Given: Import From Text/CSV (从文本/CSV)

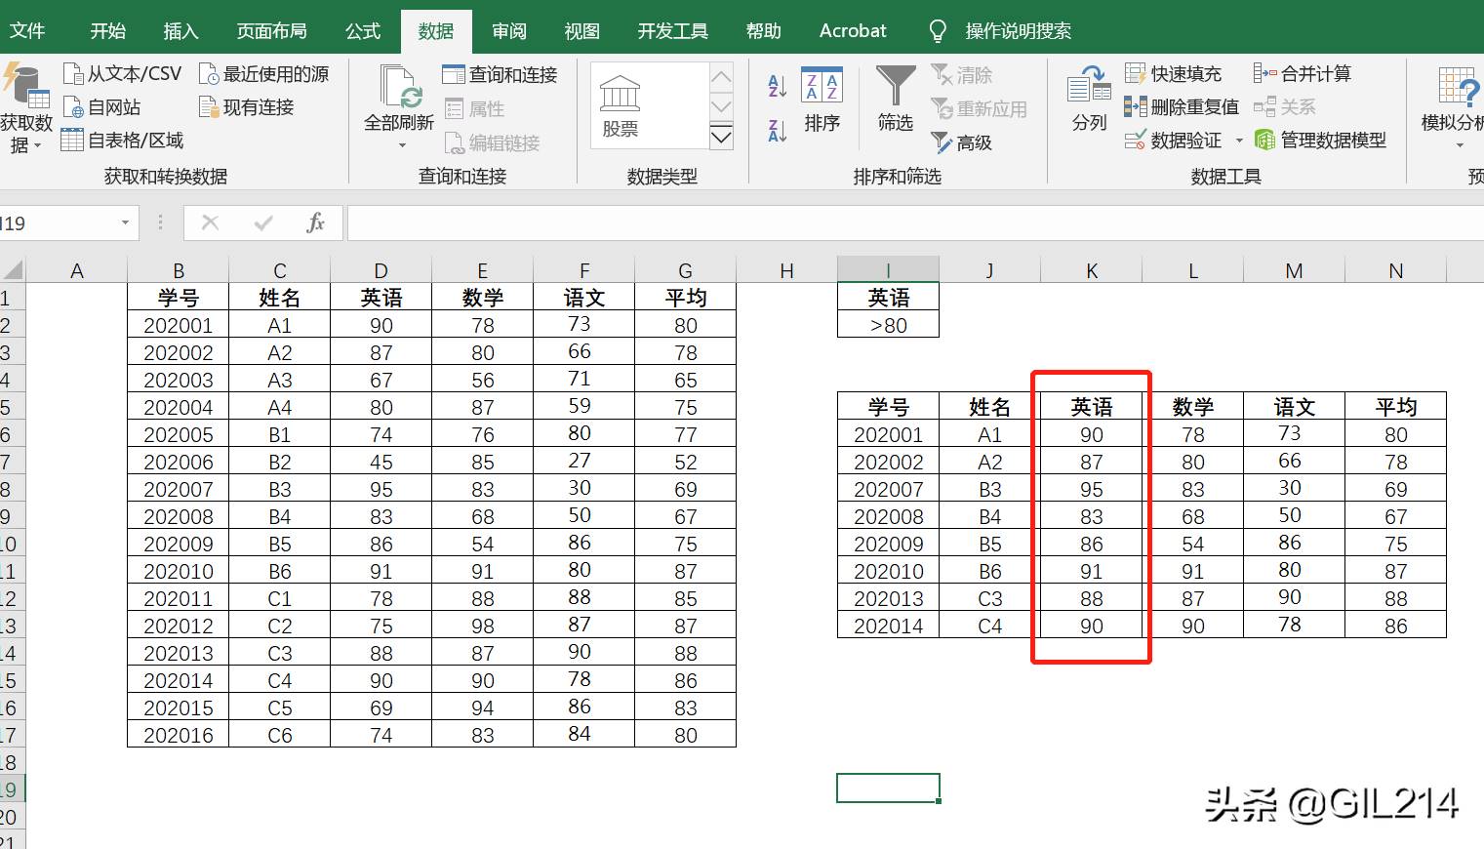Looking at the screenshot, I should coord(123,73).
